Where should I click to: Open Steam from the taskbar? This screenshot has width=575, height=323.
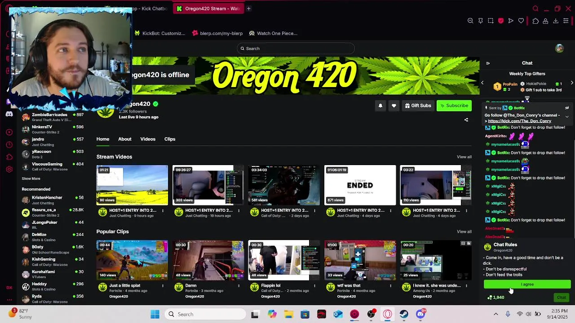pyautogui.click(x=404, y=314)
